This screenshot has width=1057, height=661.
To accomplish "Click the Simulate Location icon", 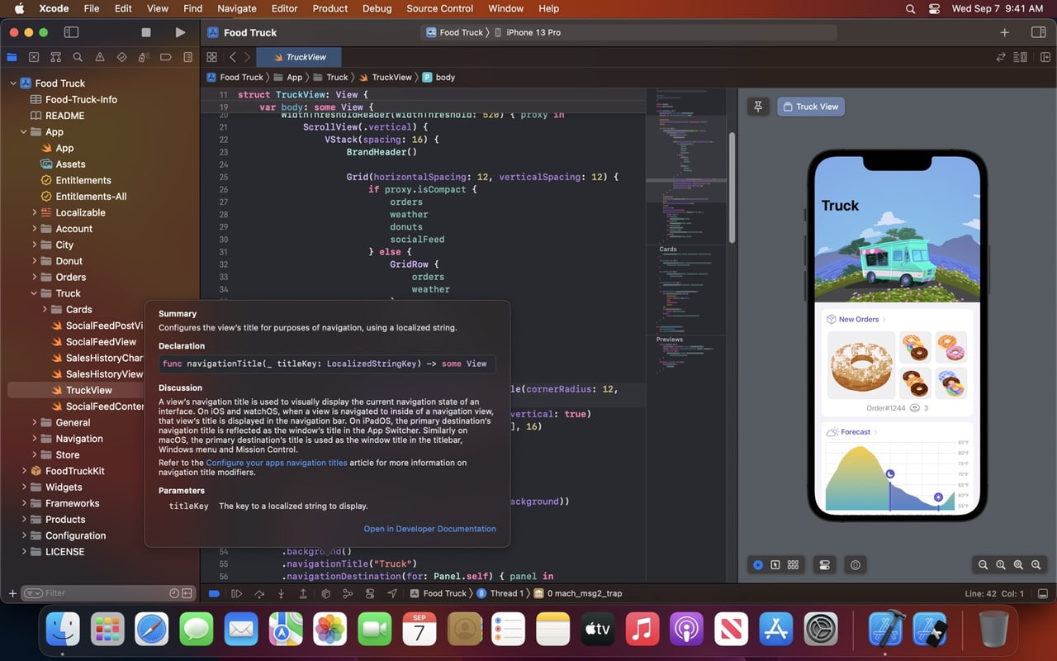I will 392,592.
